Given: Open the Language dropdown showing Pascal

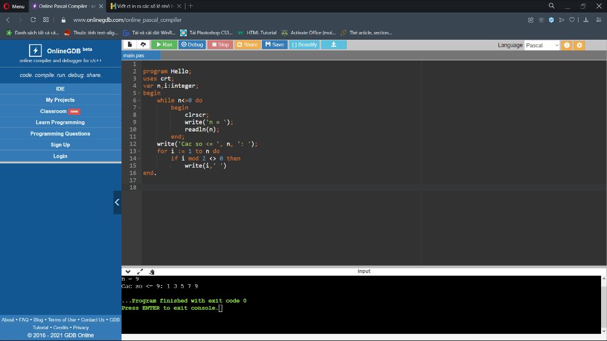Looking at the screenshot, I should coord(542,45).
